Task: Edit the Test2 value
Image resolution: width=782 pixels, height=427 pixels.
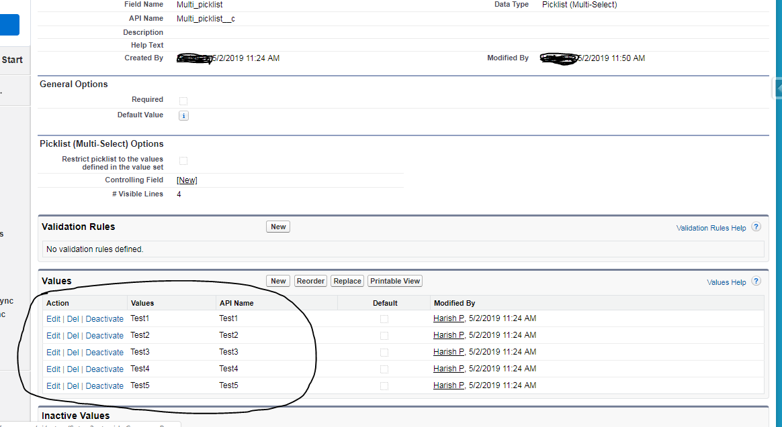Action: pyautogui.click(x=53, y=336)
